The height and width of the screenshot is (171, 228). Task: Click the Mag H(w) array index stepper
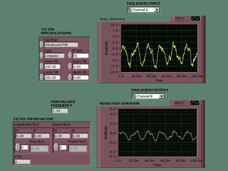coord(18,147)
